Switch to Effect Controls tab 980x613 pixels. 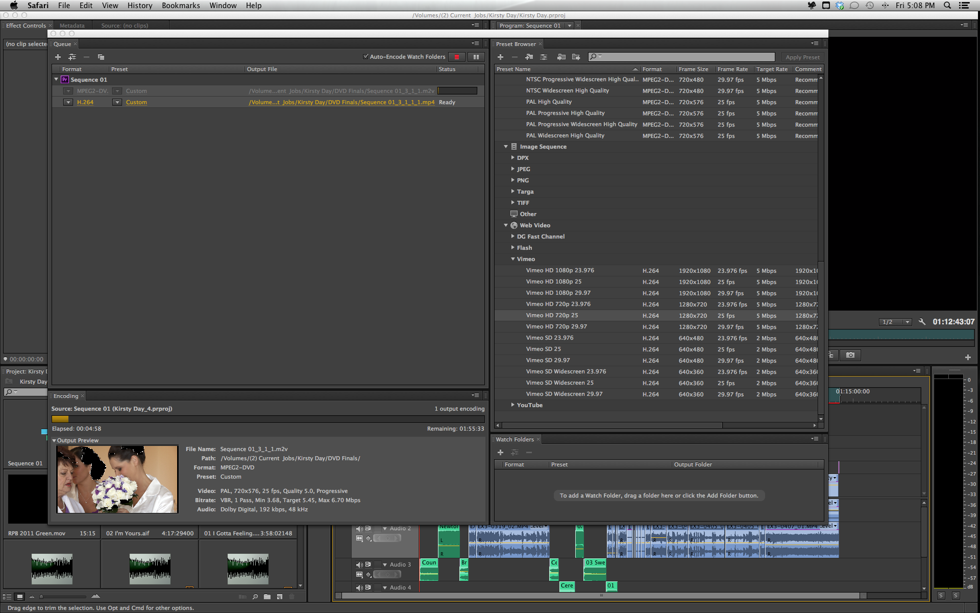coord(26,26)
